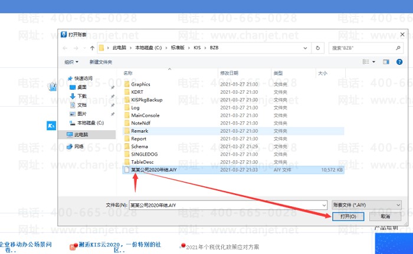Click the help question mark icon

click(398, 61)
